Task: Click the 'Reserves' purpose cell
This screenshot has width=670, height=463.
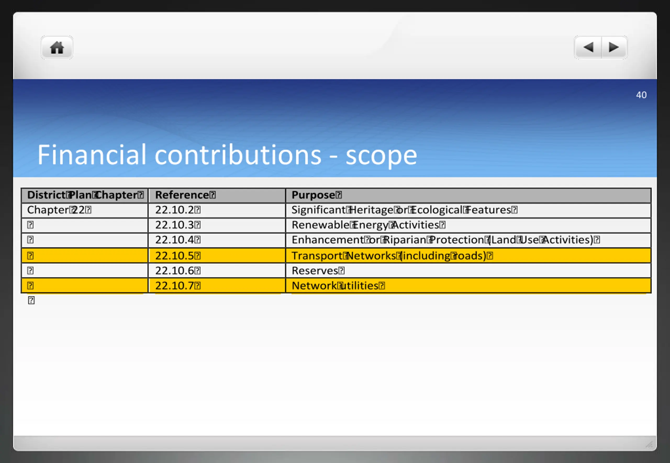Action: (x=317, y=271)
